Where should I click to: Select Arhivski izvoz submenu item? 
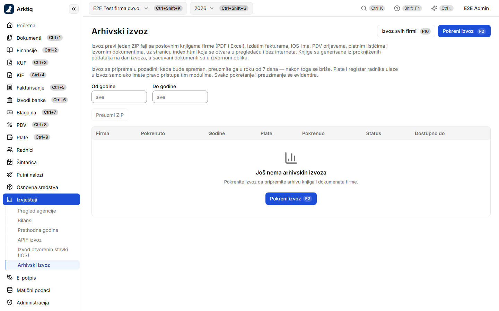(43, 265)
